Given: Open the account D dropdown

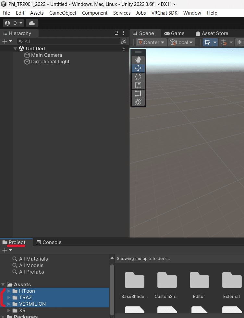Looking at the screenshot, I should [13, 23].
